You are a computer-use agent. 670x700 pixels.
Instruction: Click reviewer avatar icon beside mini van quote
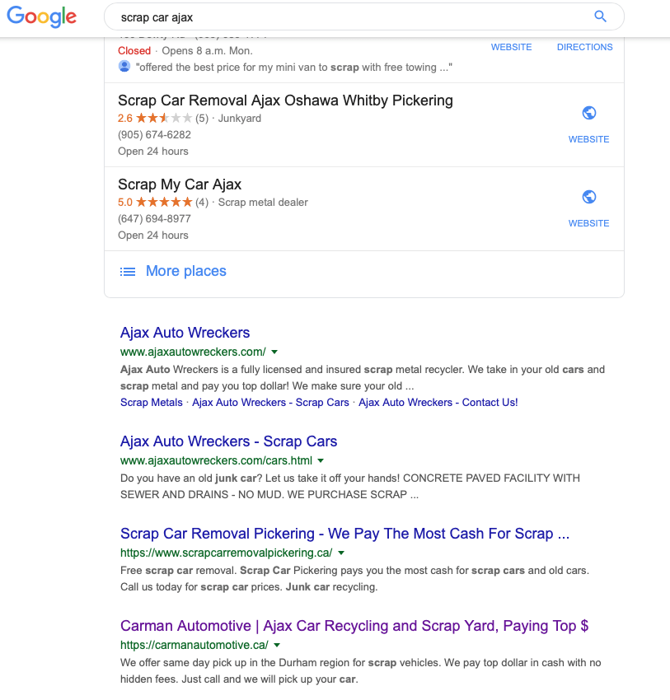point(124,67)
